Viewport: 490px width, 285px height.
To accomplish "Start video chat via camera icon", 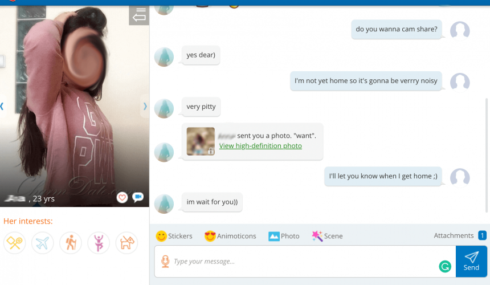I will (x=138, y=197).
